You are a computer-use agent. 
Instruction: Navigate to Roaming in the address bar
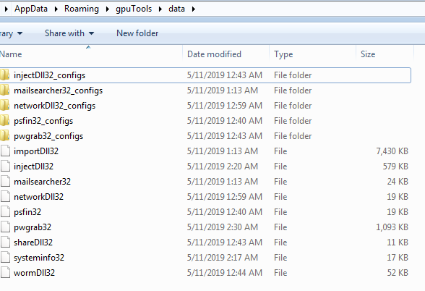(82, 9)
